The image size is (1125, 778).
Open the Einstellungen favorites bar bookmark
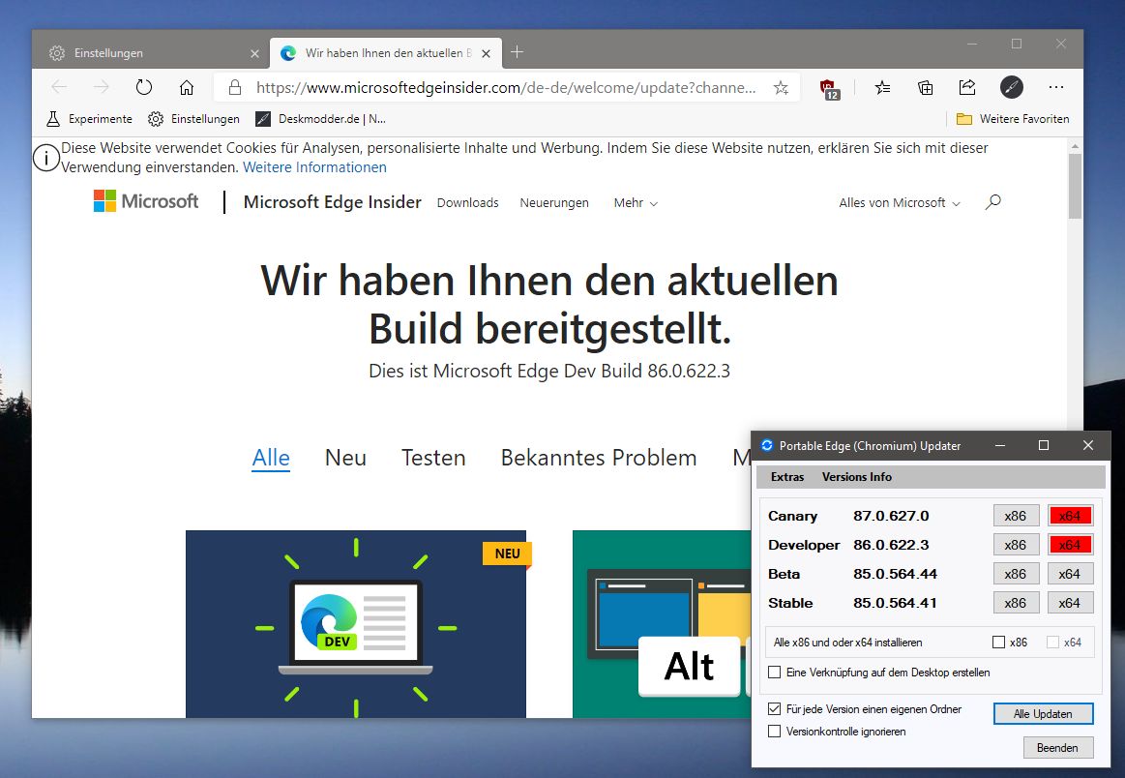193,119
